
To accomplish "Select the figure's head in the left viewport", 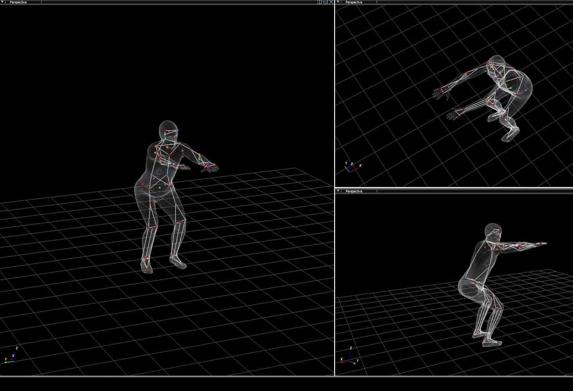I will [168, 130].
